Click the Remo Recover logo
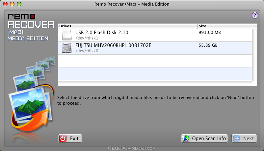The width and height of the screenshot is (264, 151). point(31,27)
